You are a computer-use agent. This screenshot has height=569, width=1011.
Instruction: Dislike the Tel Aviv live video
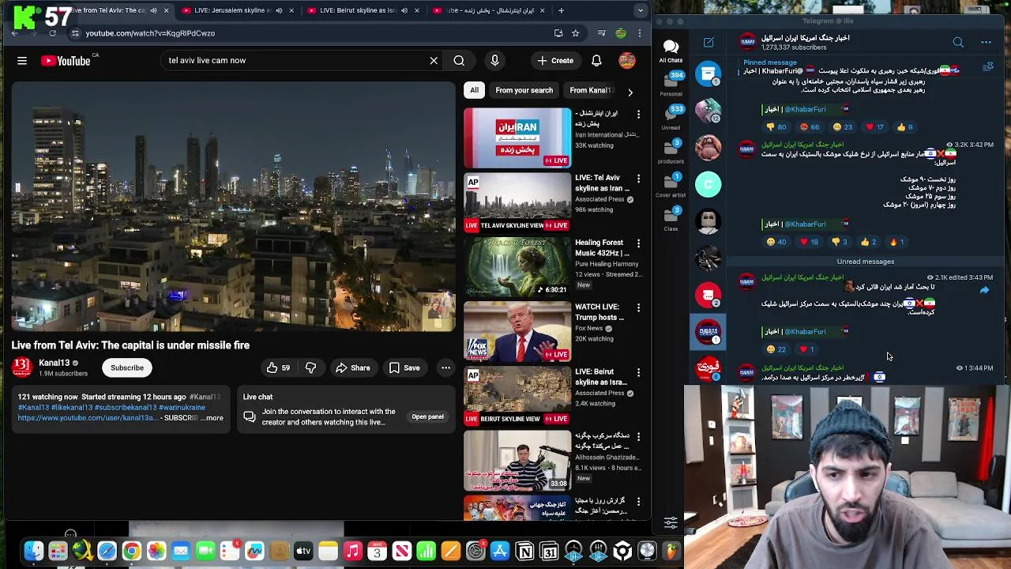pyautogui.click(x=310, y=367)
